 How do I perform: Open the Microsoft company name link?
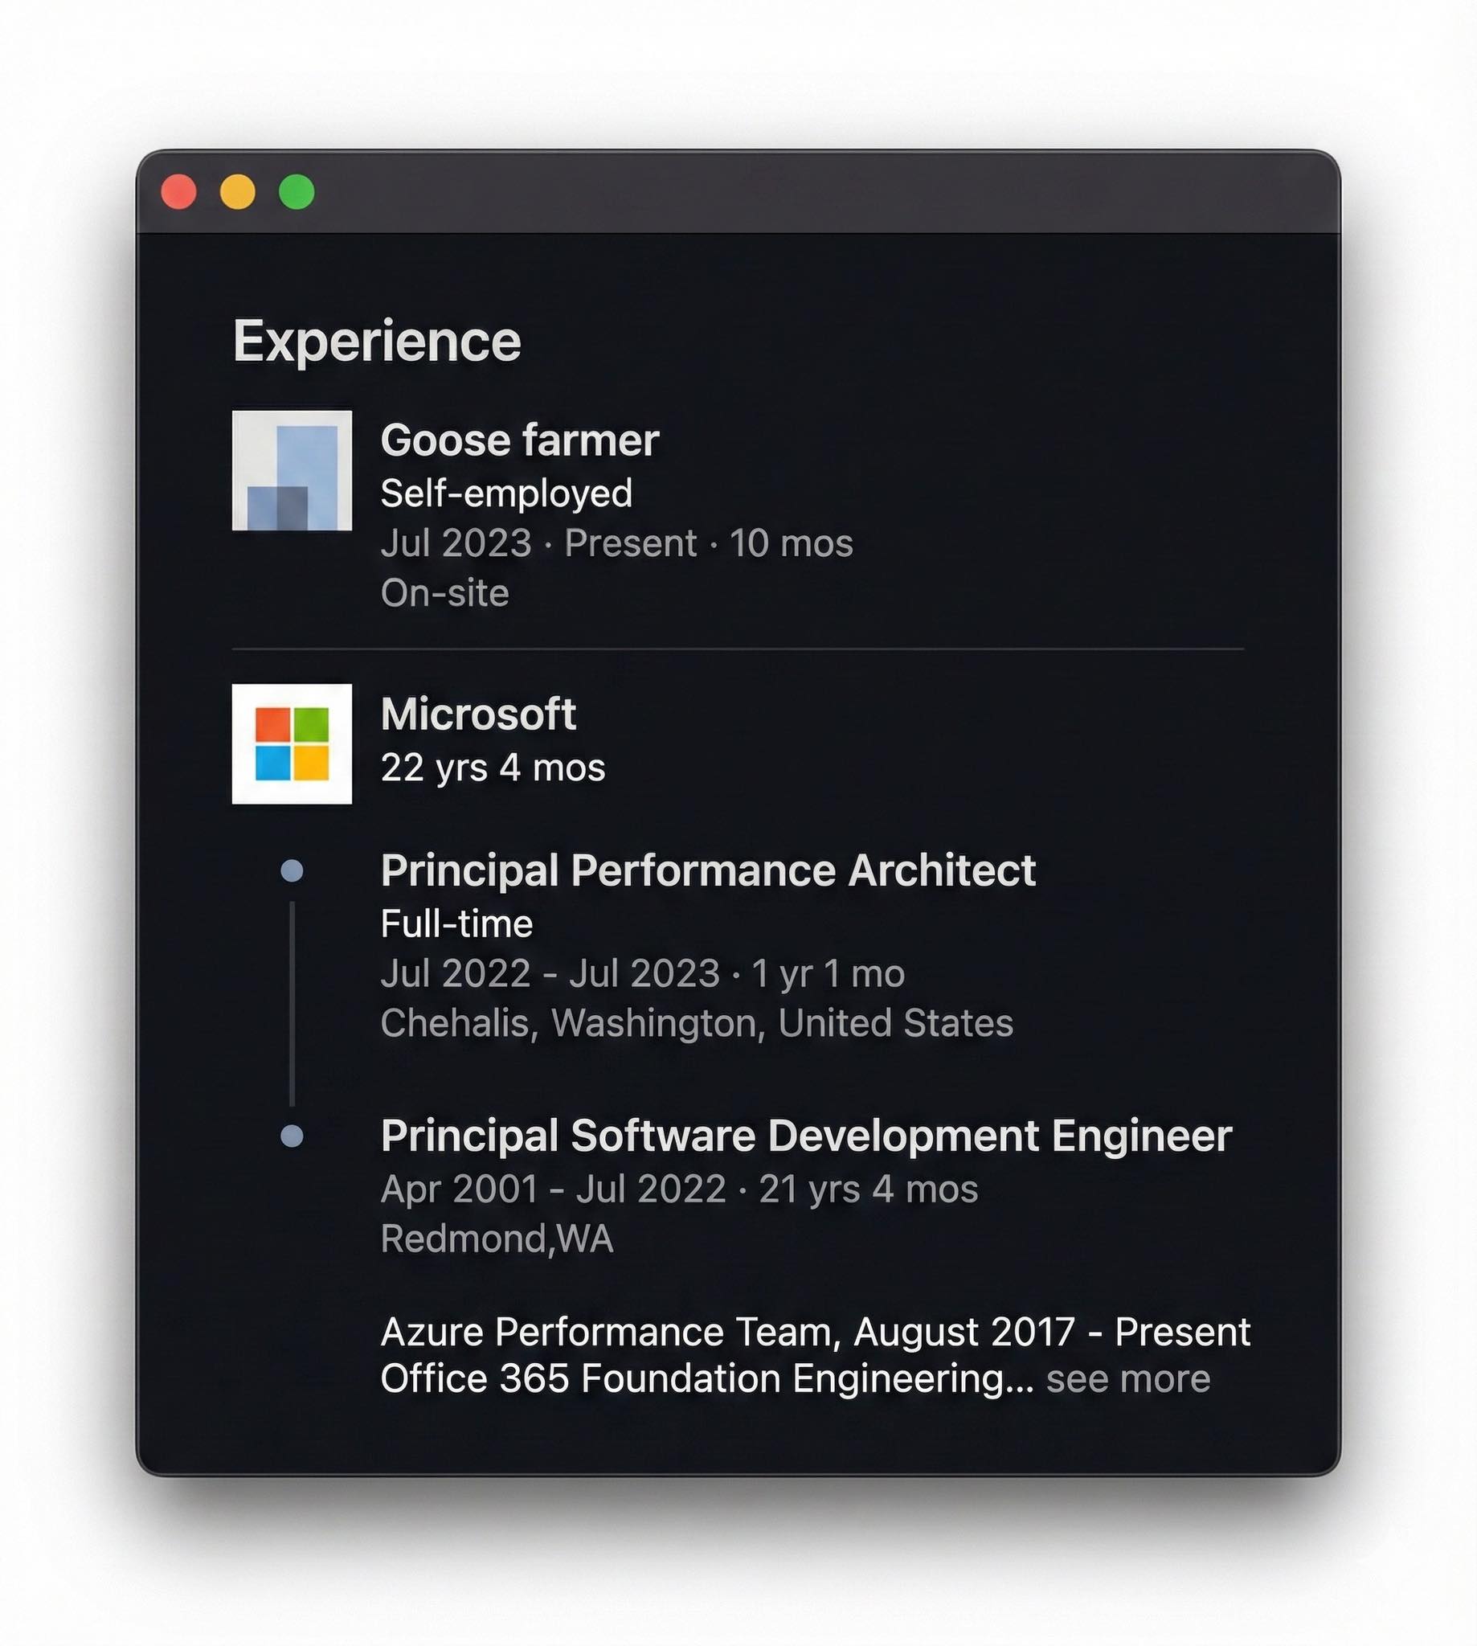click(x=479, y=714)
